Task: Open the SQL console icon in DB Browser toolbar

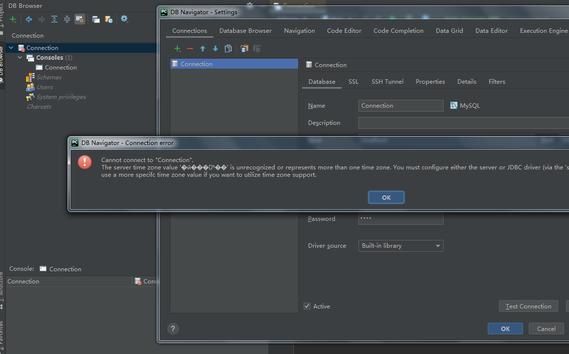Action: 96,19
